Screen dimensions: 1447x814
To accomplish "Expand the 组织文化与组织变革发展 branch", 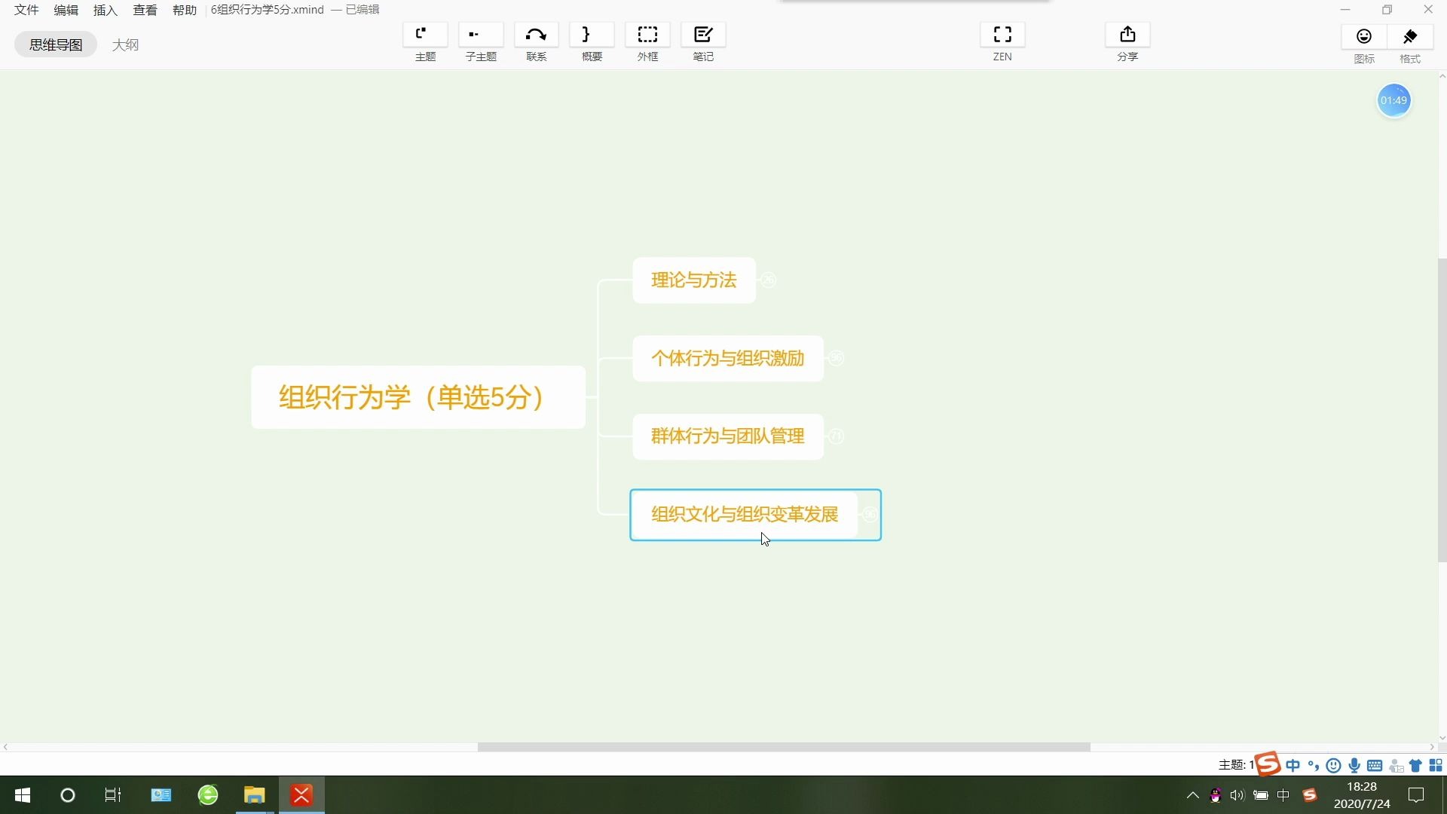I will click(x=870, y=515).
